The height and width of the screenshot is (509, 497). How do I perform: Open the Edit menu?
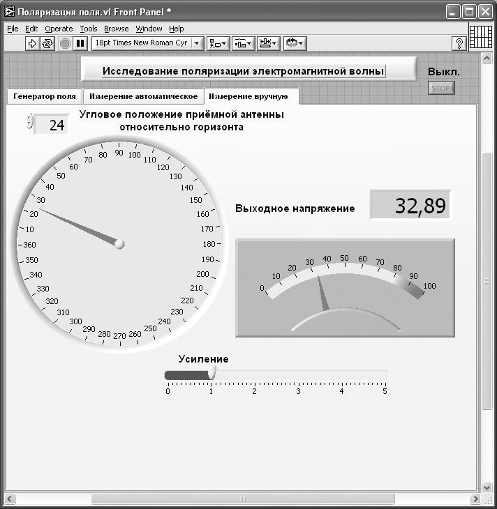pyautogui.click(x=31, y=29)
